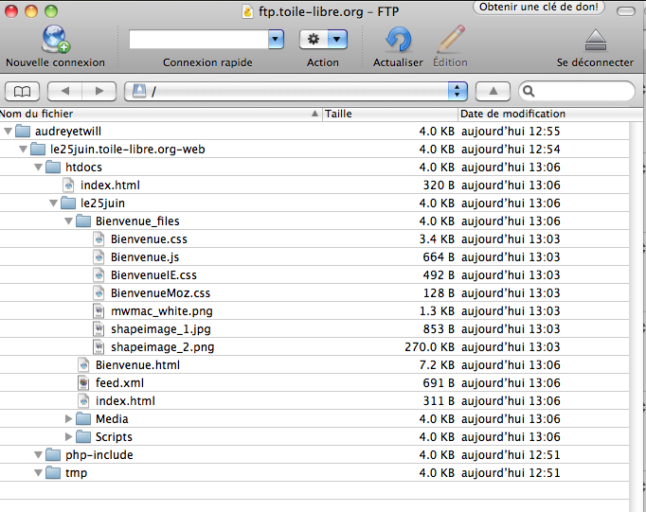Click the Actualiser refresh icon
This screenshot has height=512, width=646.
point(398,40)
